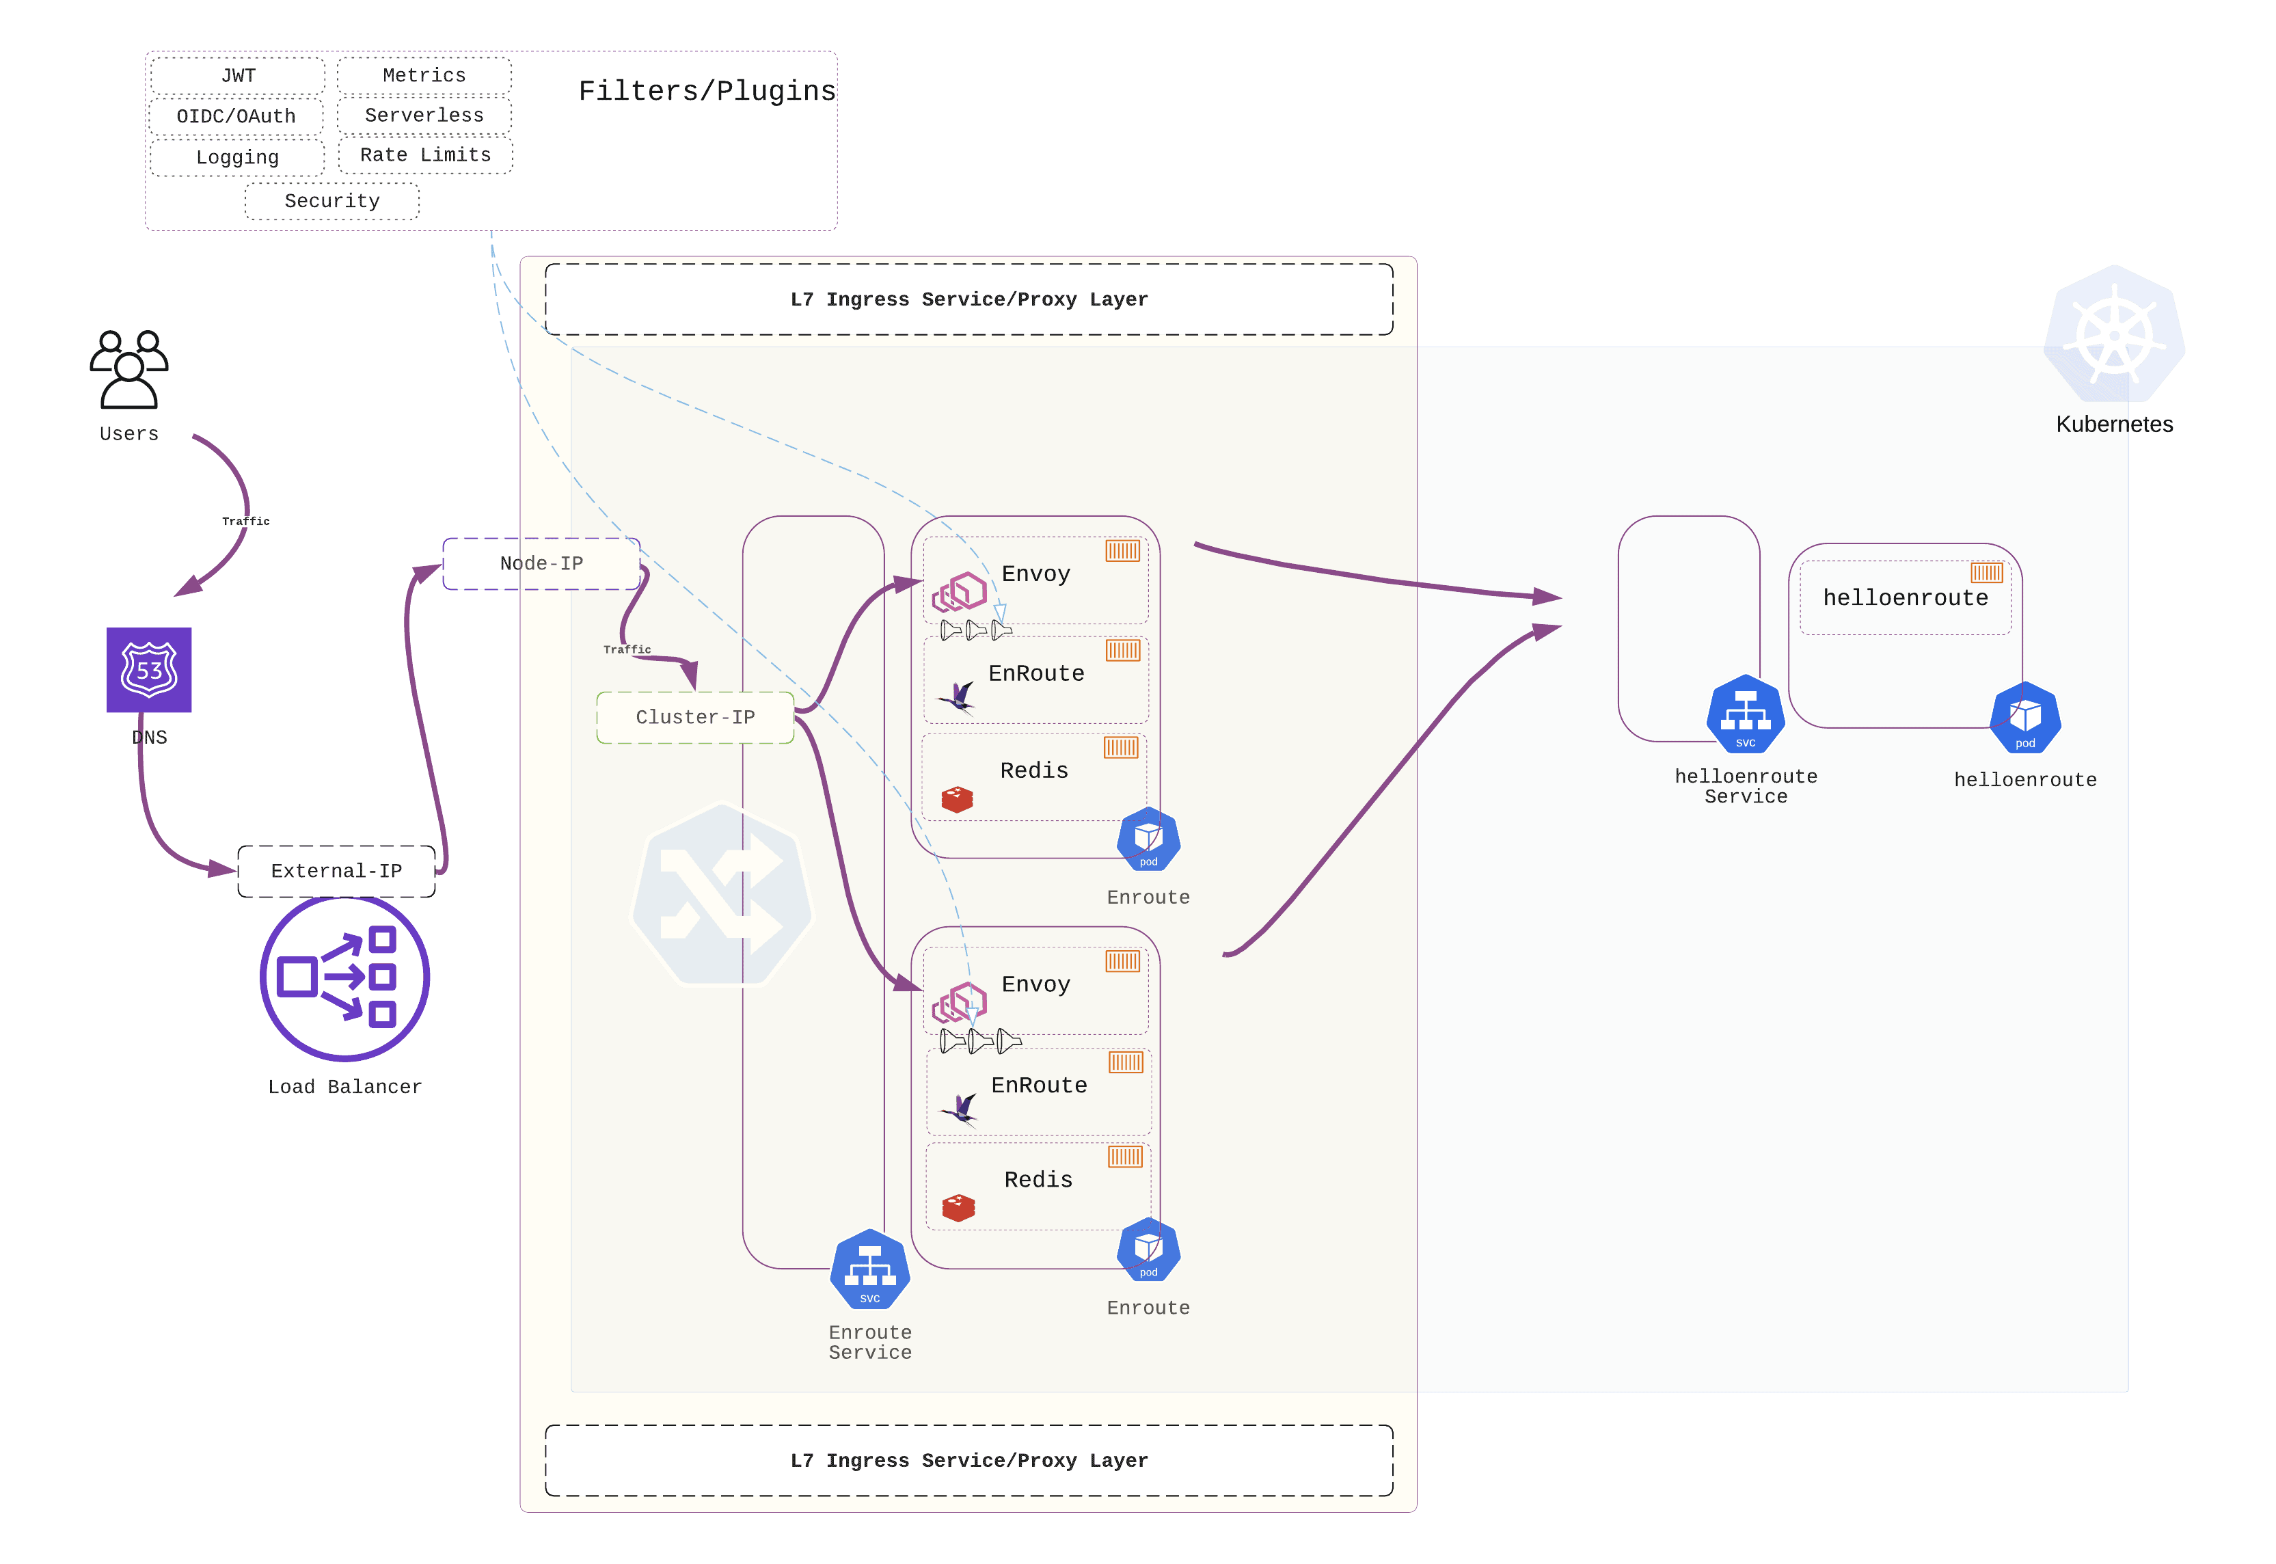2276x1564 pixels.
Task: Click the faded crossed-arrows hexagon icon
Action: [x=722, y=893]
